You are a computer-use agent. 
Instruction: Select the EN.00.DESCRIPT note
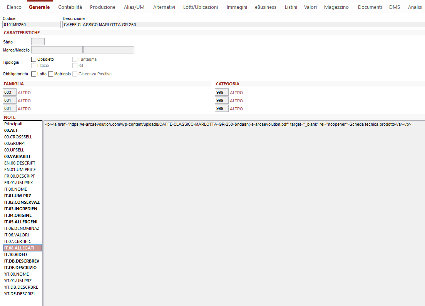tap(20, 163)
